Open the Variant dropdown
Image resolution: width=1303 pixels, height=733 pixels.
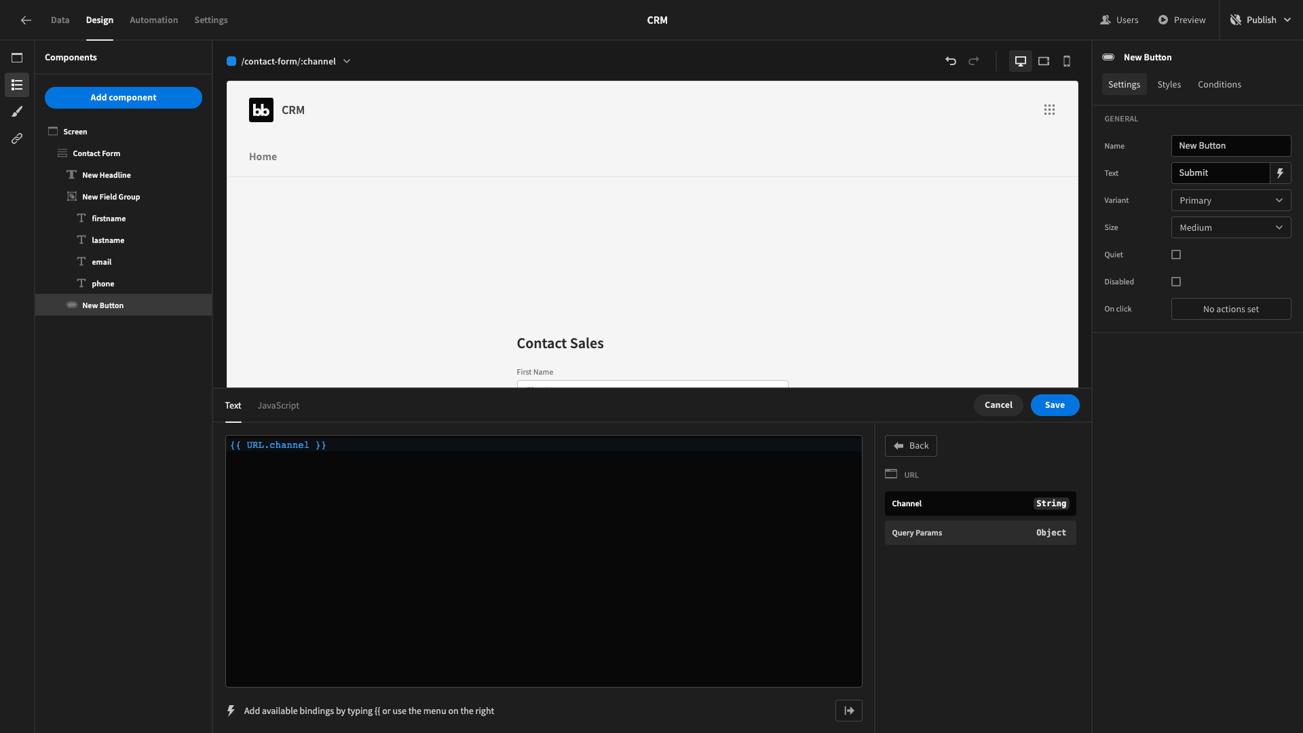coord(1232,200)
